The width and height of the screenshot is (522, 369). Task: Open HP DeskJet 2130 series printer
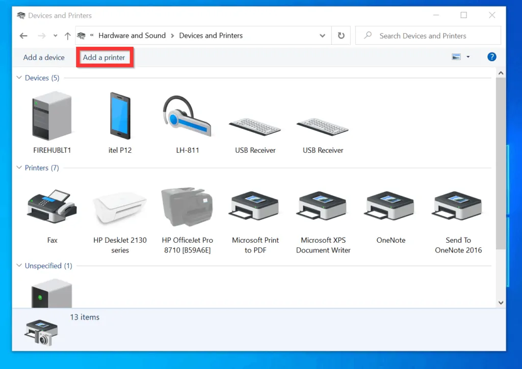point(119,206)
